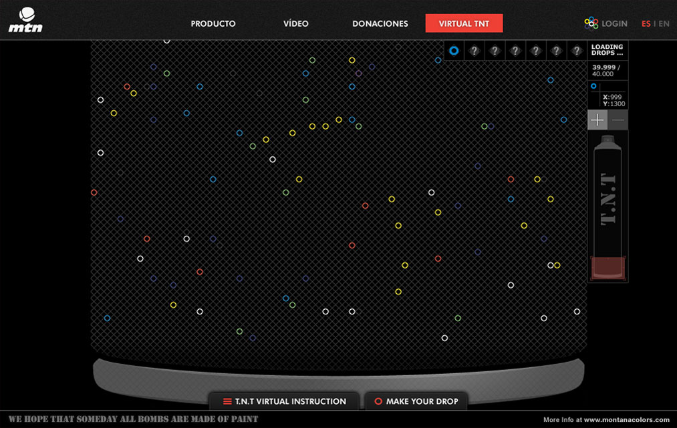Open the DONACIONES page
Viewport: 677px width, 428px height.
380,23
